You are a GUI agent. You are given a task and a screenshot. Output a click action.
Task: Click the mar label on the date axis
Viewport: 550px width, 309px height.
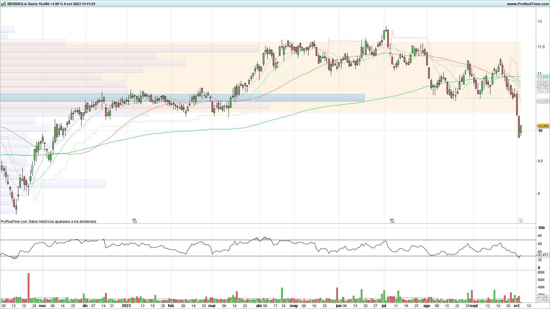[x=212, y=306]
